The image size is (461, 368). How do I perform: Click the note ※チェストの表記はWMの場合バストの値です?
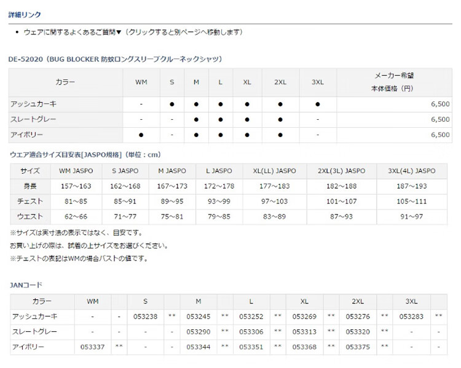pos(79,259)
